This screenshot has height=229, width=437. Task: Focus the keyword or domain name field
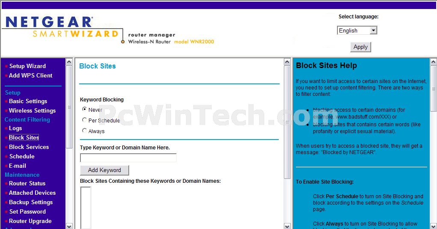click(128, 158)
